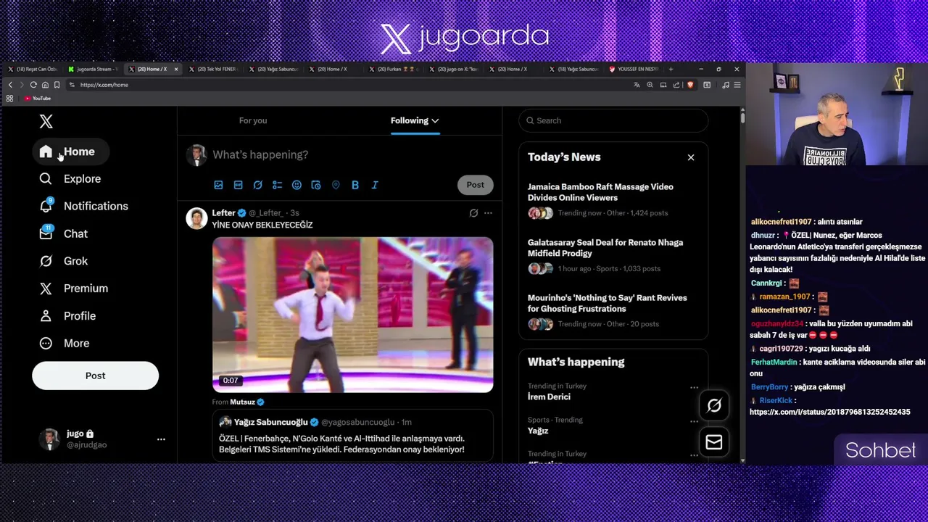
Task: Open the browser main menu
Action: click(737, 85)
